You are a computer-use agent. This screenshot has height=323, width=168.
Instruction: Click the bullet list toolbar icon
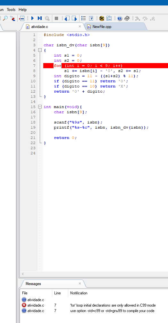(84, 18)
